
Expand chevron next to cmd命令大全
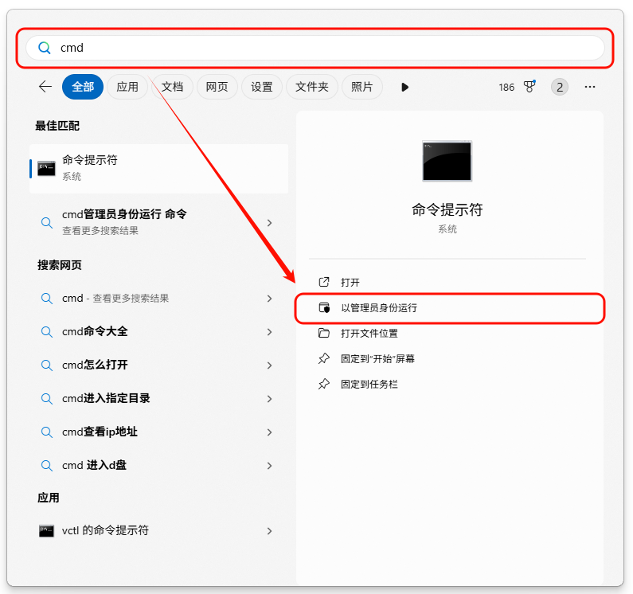tap(270, 331)
